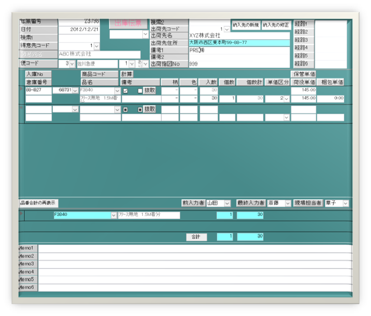Select the 出荷先住所 address field
The height and width of the screenshot is (316, 371).
click(x=239, y=43)
